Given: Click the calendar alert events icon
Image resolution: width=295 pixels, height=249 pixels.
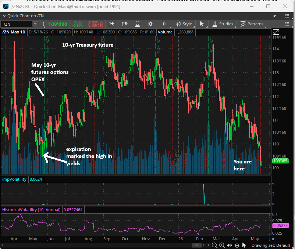Looking at the screenshot, I should click(125, 24).
